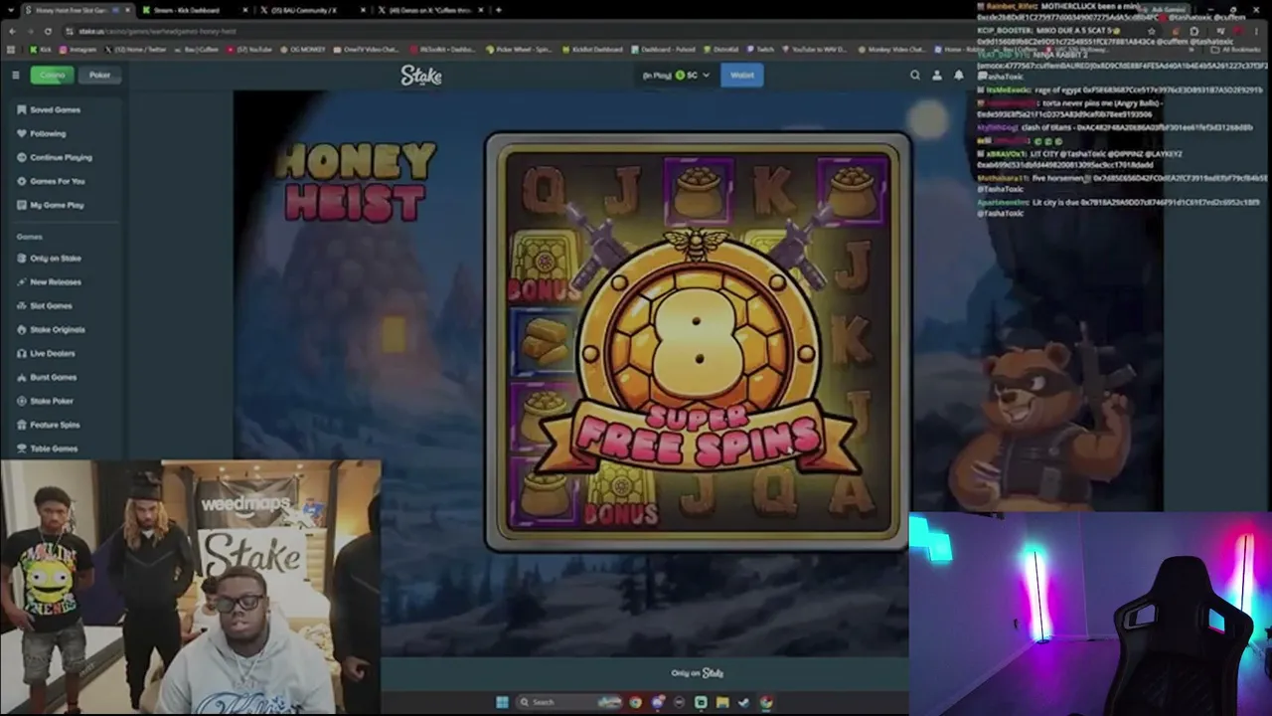Click the first Chrome icon in the taskbar
This screenshot has height=716, width=1272.
click(x=635, y=702)
